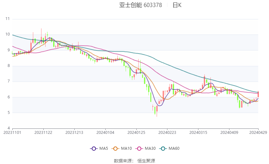The height and width of the screenshot is (164, 269).
Task: Click the 20231213 date axis label
Action: click(x=74, y=133)
